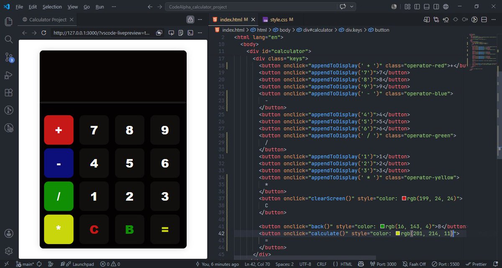Open the Manage gear in activity bar

[9, 251]
